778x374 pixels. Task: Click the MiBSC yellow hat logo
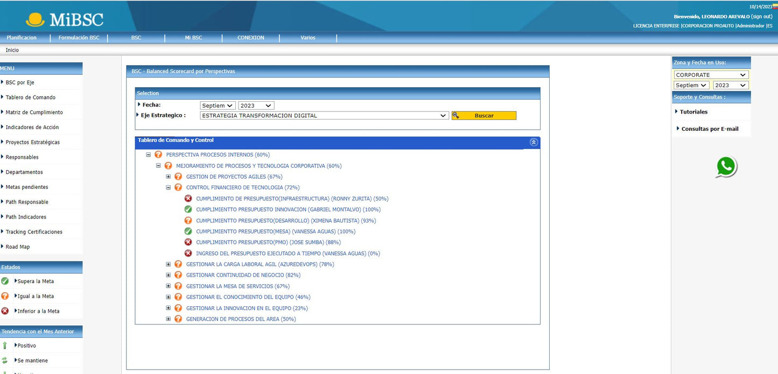pos(36,20)
